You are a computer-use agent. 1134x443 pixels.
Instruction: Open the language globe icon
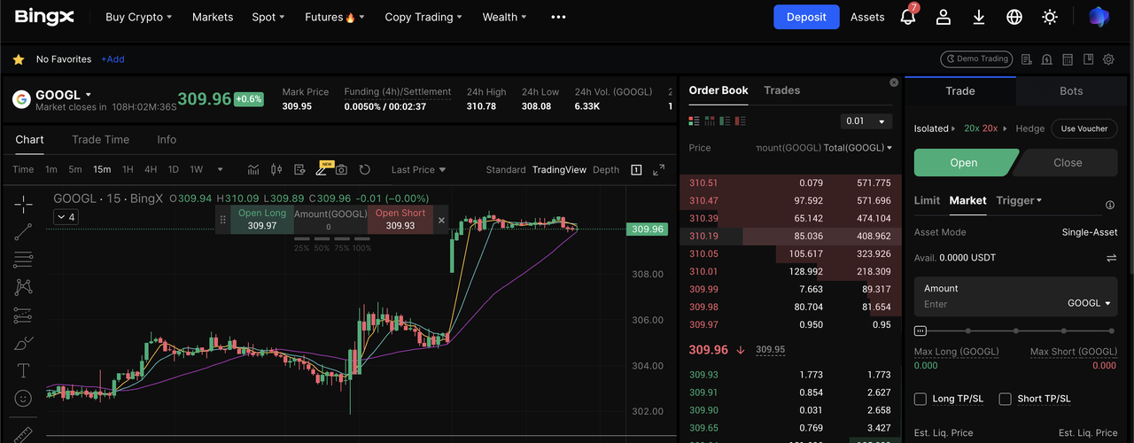(1014, 17)
